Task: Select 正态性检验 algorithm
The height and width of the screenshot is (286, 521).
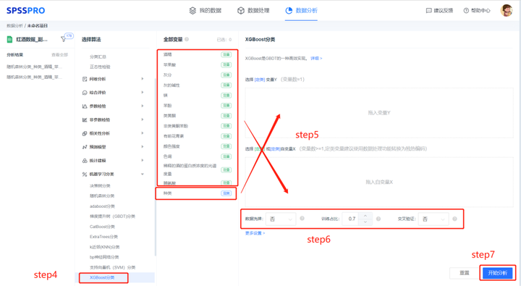Action: click(x=100, y=67)
